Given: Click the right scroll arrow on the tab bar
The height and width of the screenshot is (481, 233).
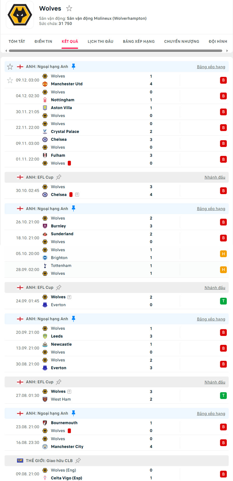Looking at the screenshot, I should tap(227, 51).
